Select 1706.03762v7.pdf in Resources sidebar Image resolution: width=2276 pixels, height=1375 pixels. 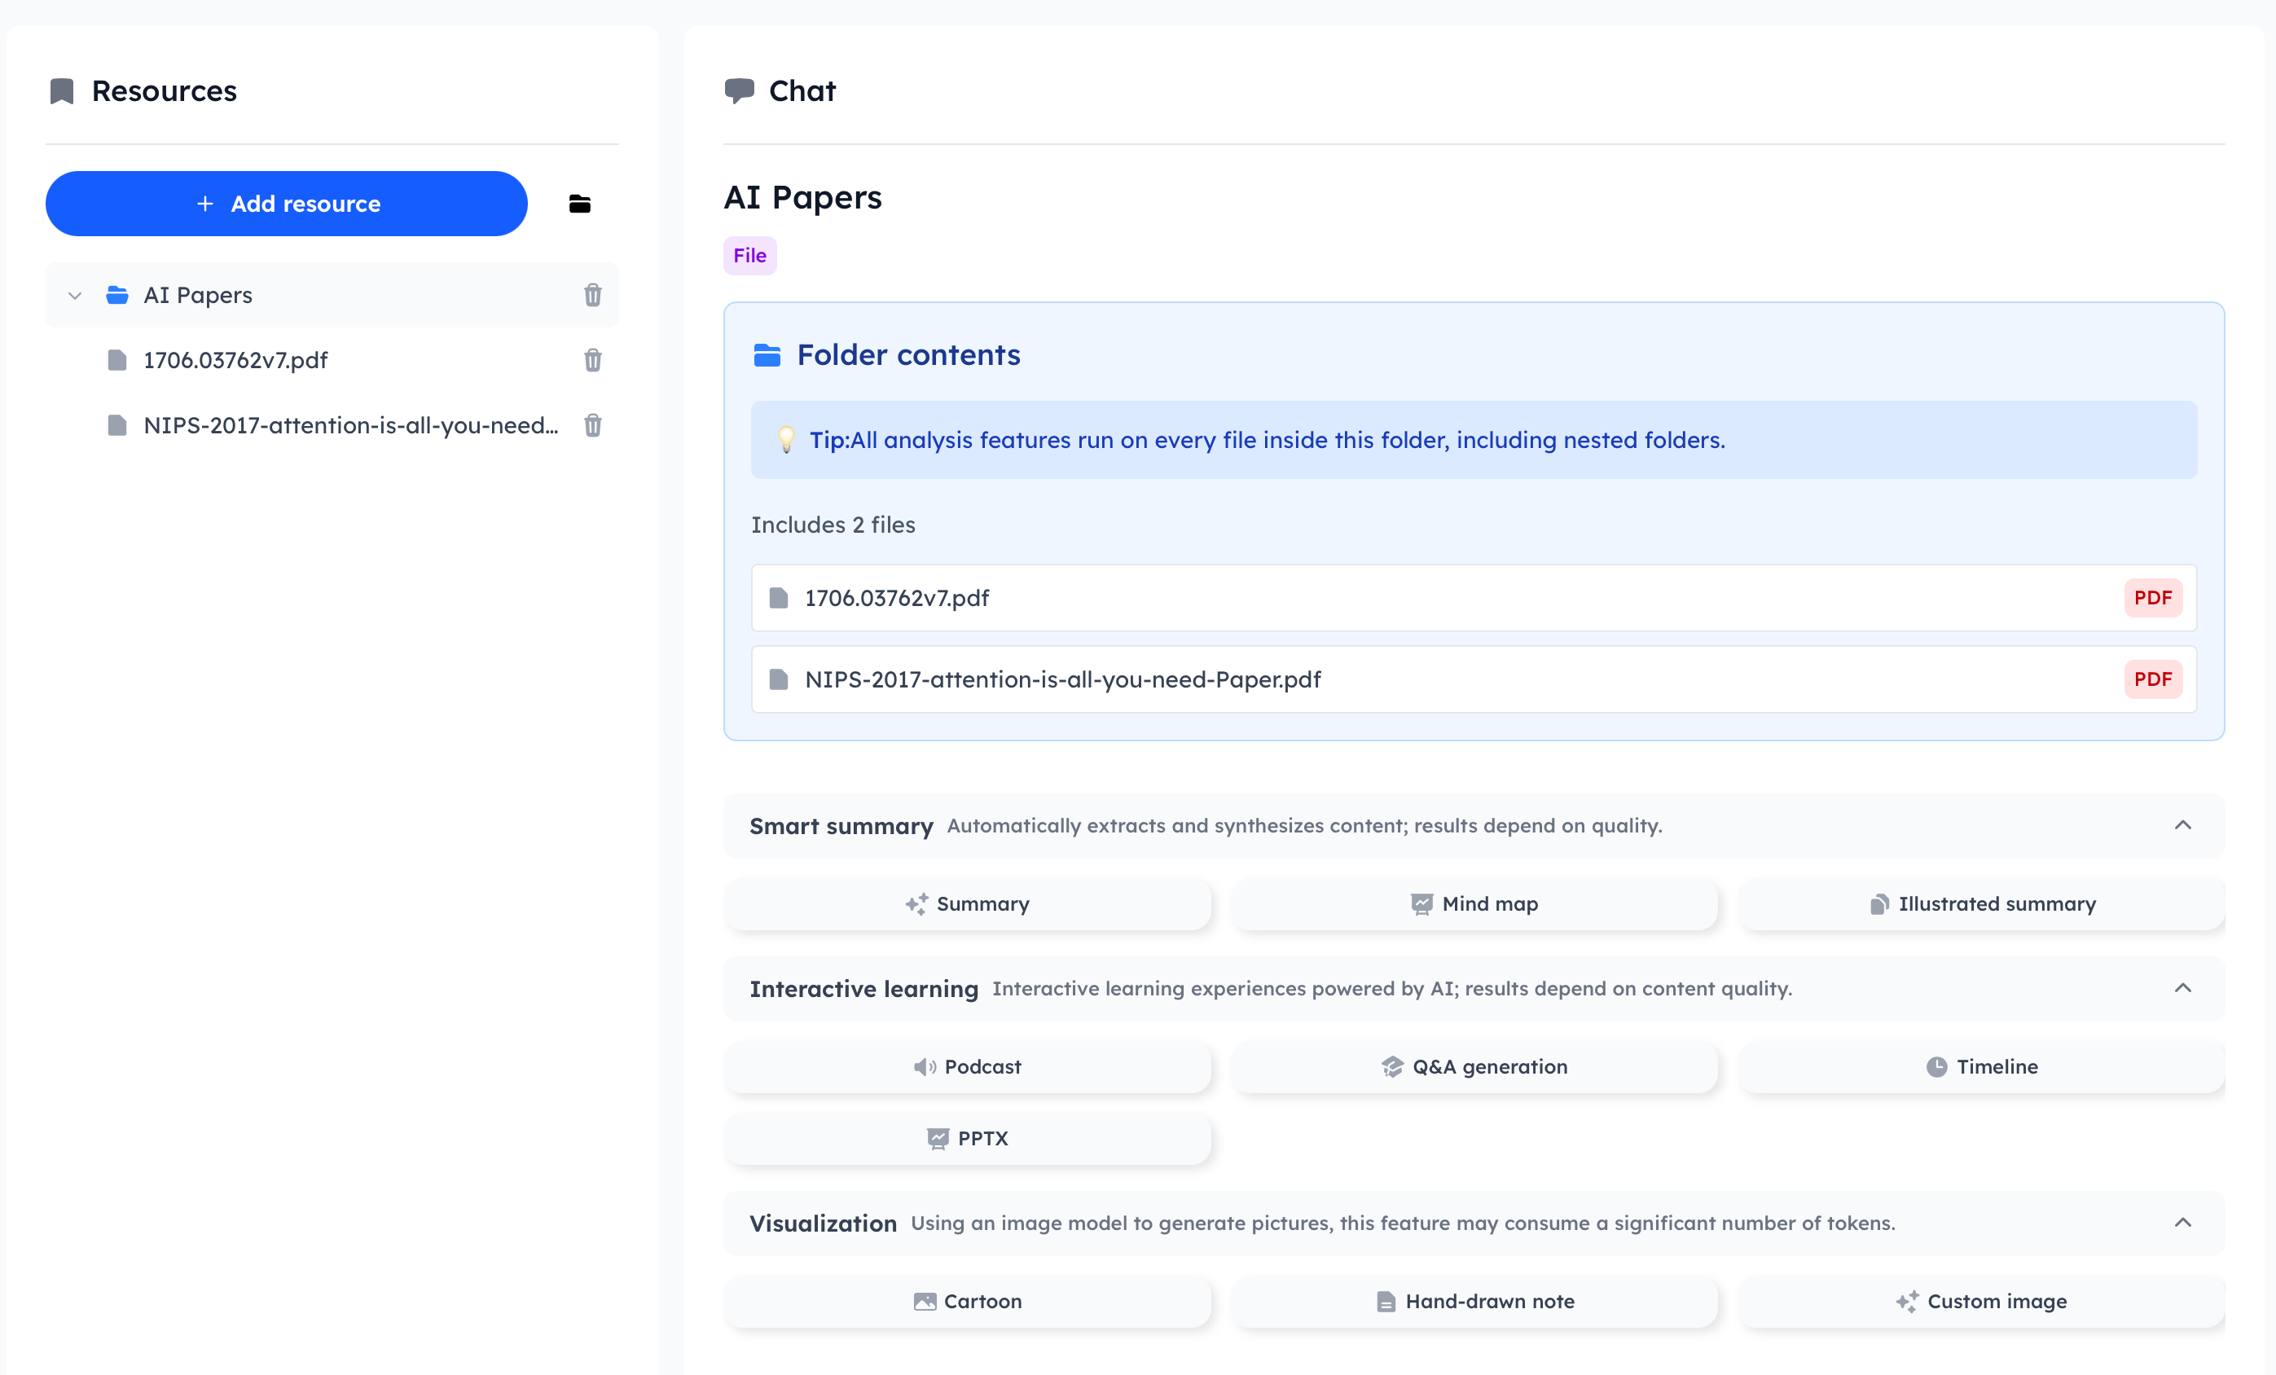[x=235, y=360]
